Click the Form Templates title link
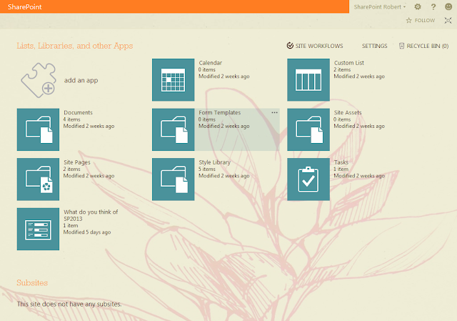The height and width of the screenshot is (321, 457). point(220,112)
